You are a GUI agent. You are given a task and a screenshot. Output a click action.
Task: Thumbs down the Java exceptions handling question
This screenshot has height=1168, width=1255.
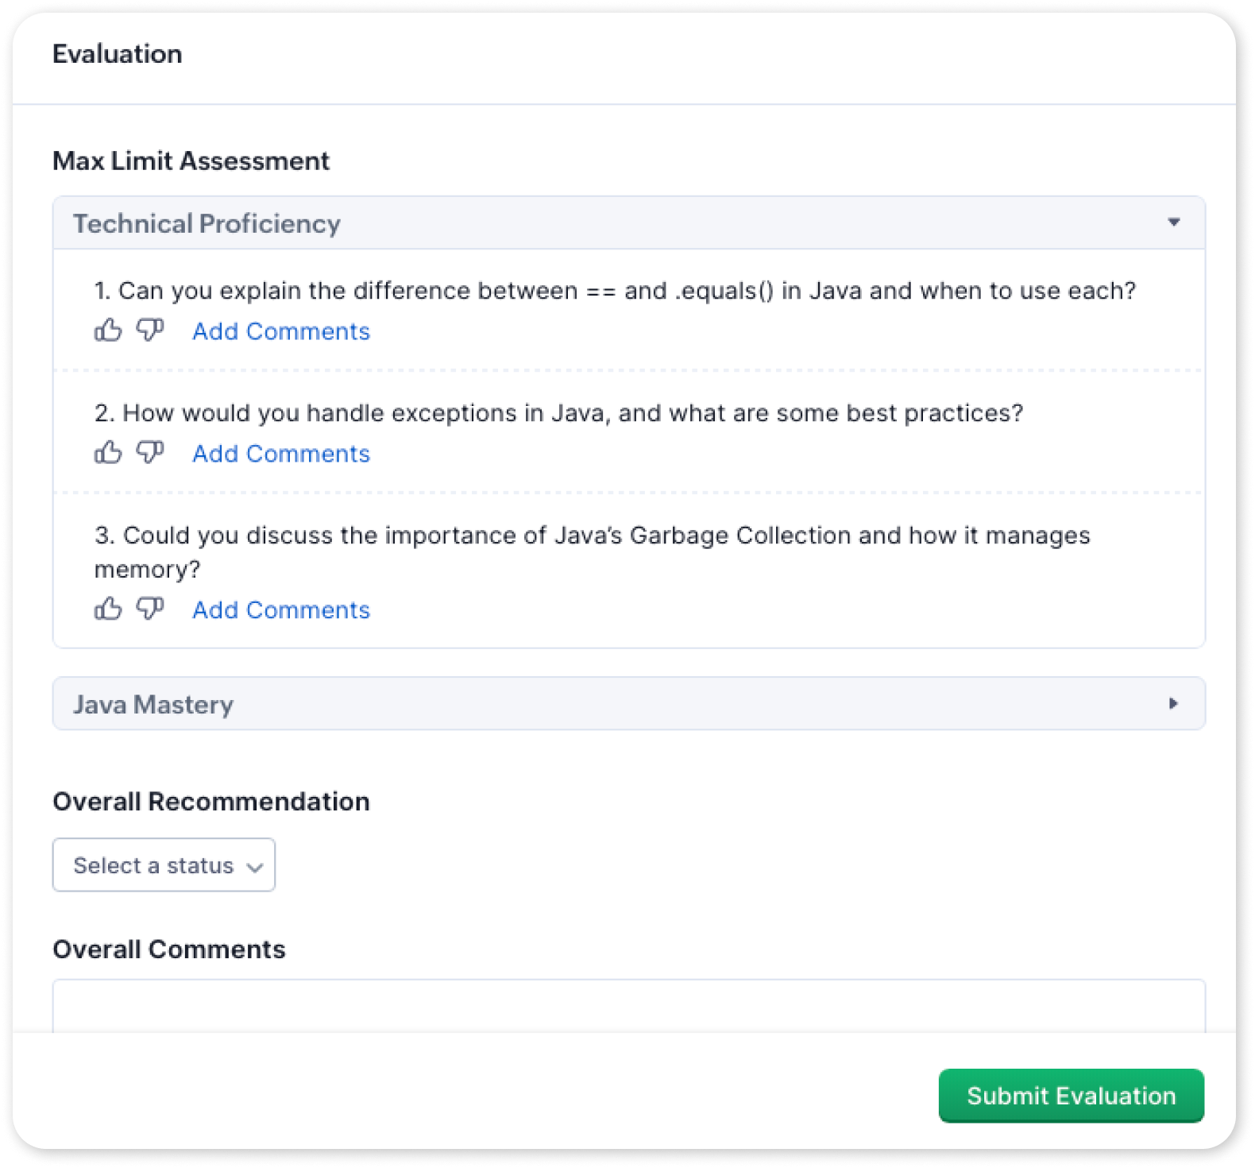click(150, 452)
